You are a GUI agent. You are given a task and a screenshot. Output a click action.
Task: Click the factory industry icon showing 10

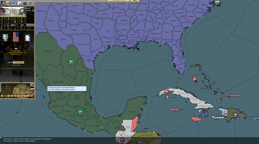(2, 19)
